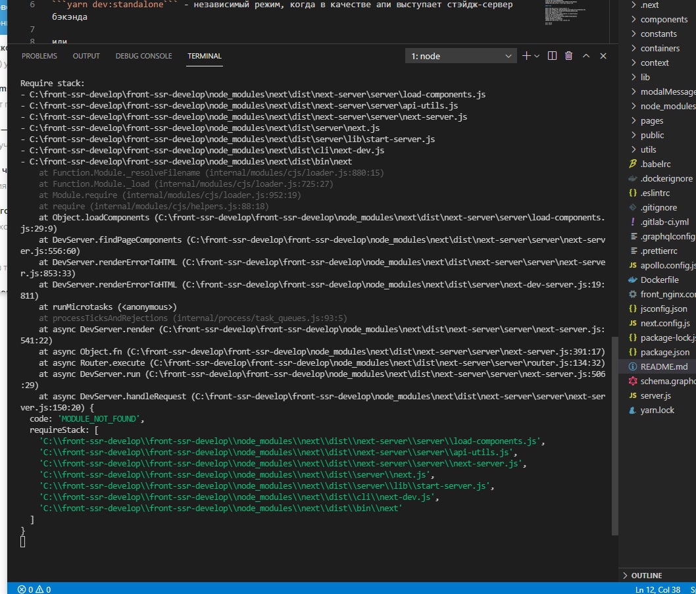The height and width of the screenshot is (594, 696).
Task: Open the yarn.lock file
Action: pos(657,410)
